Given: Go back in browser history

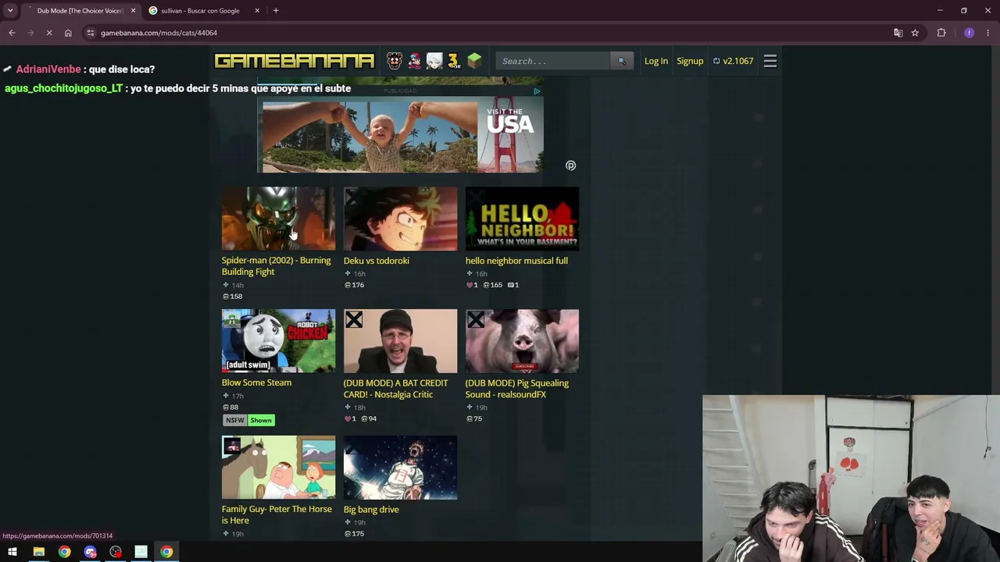Looking at the screenshot, I should (x=12, y=33).
